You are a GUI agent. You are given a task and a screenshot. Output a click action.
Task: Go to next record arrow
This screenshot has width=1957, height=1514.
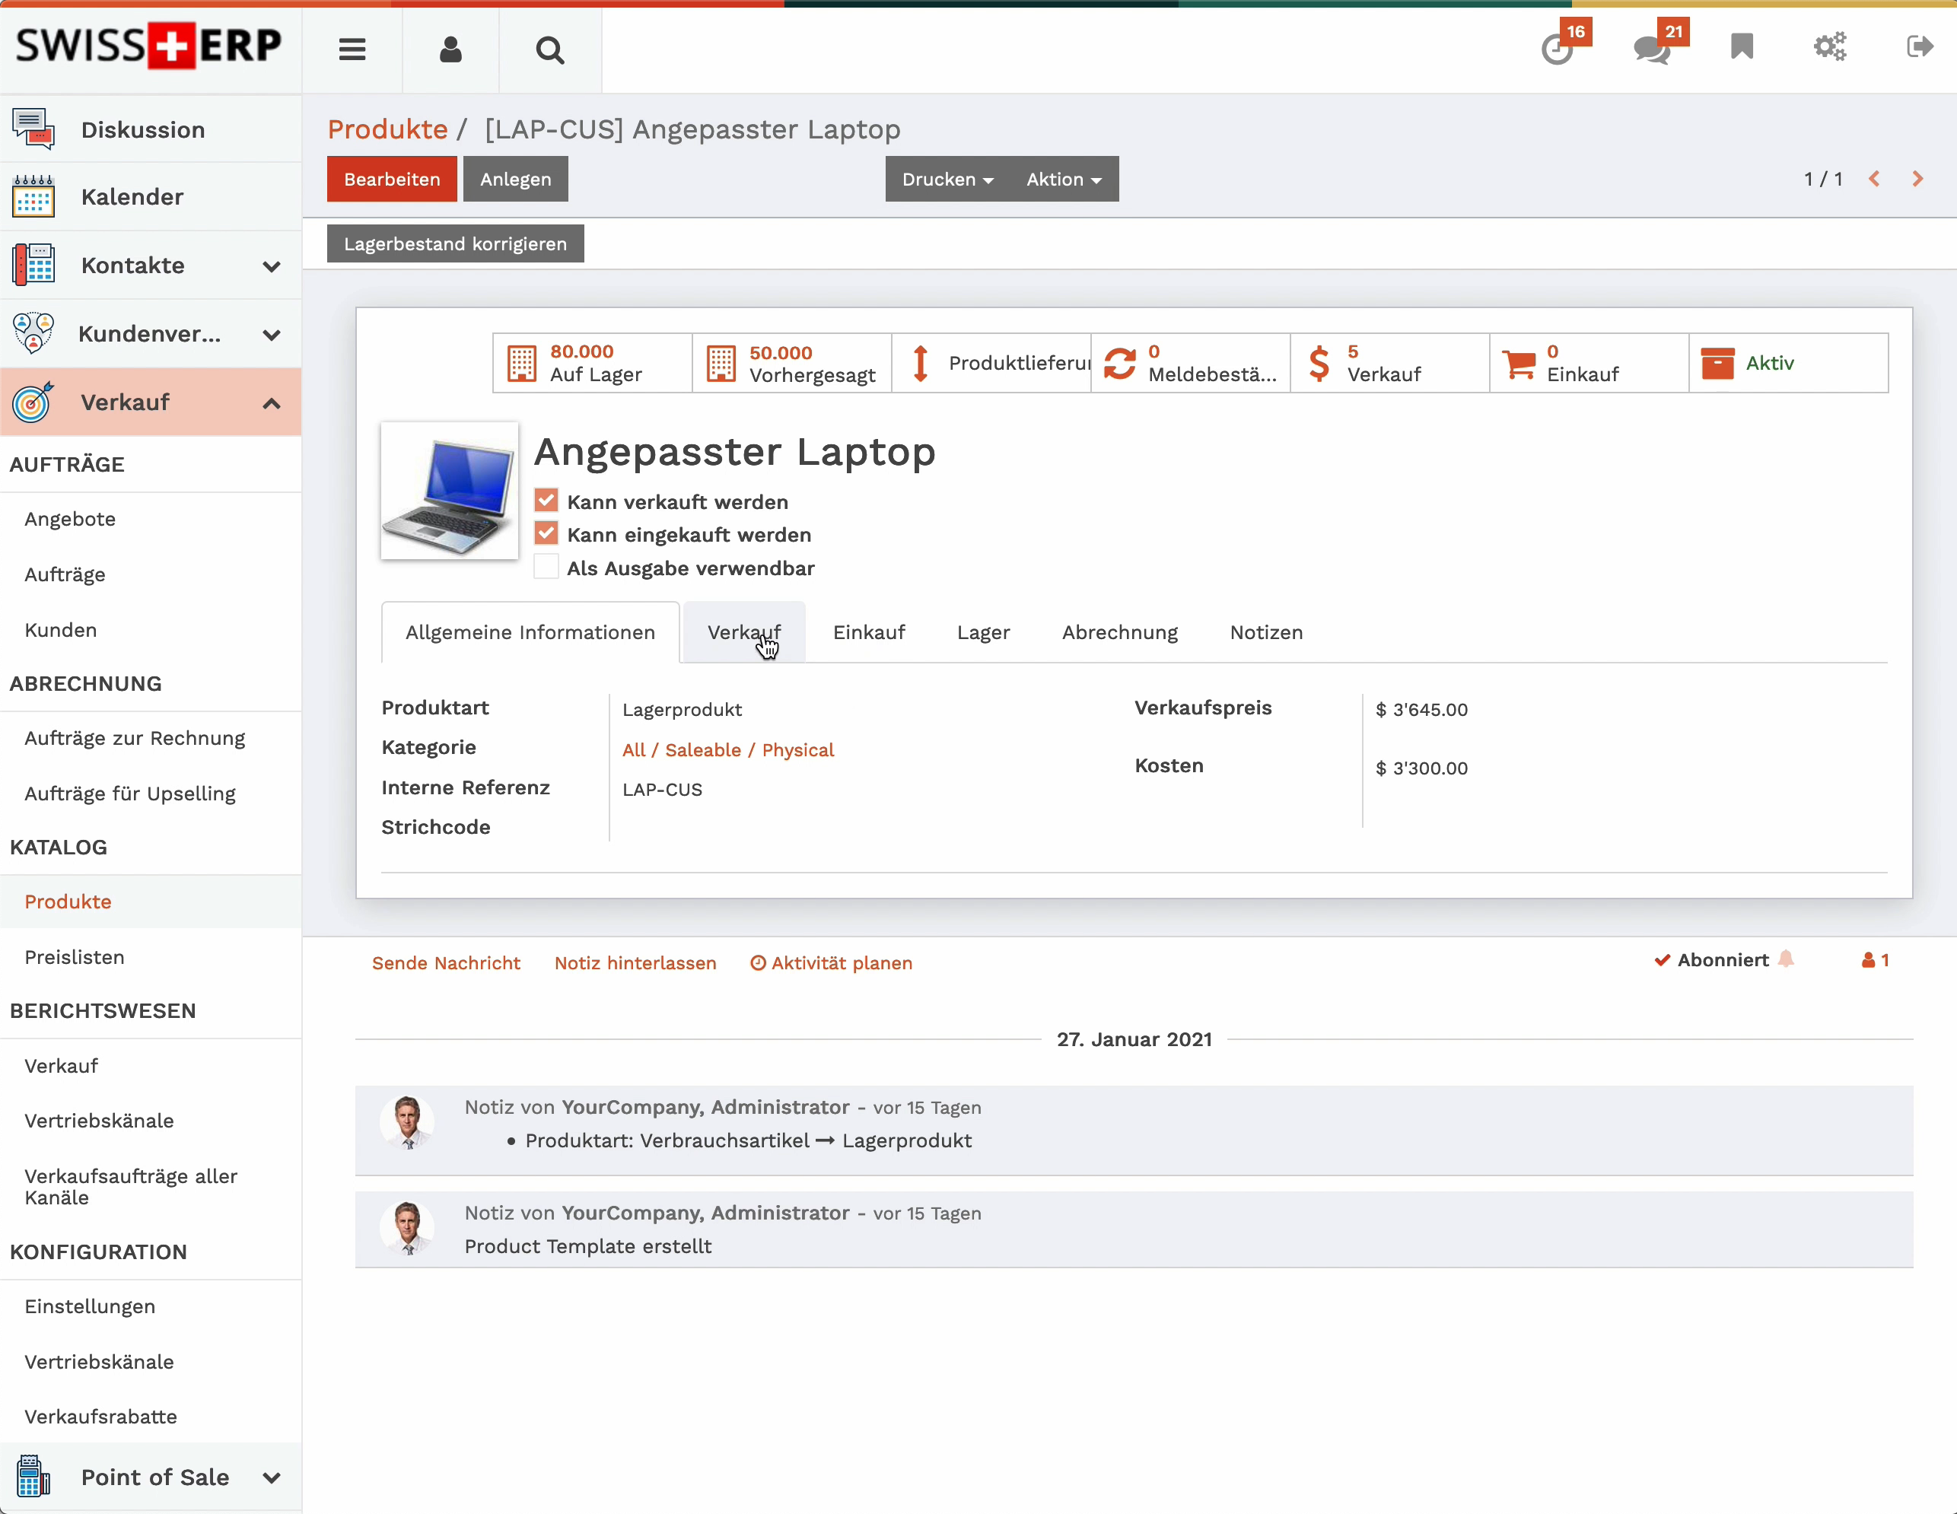pos(1917,180)
